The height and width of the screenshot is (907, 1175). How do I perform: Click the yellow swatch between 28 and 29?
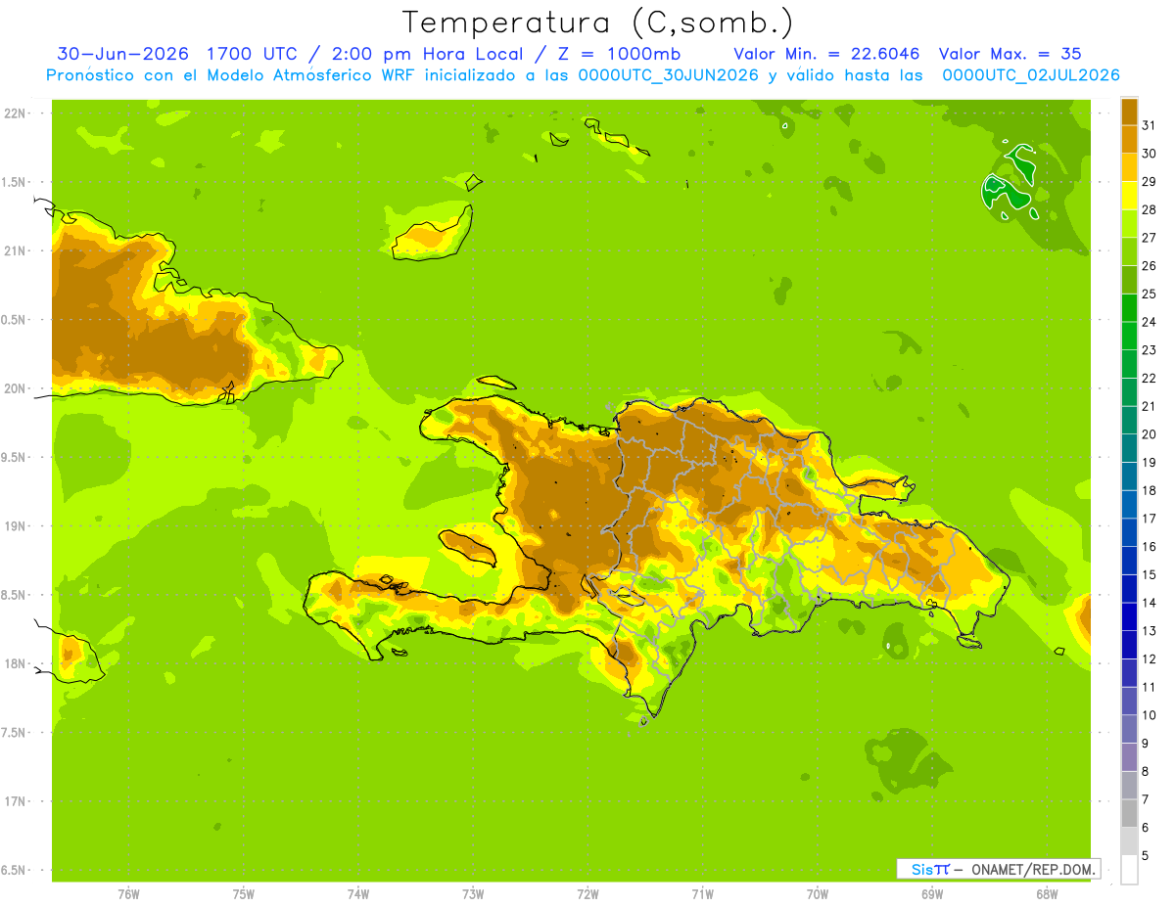[x=1129, y=196]
